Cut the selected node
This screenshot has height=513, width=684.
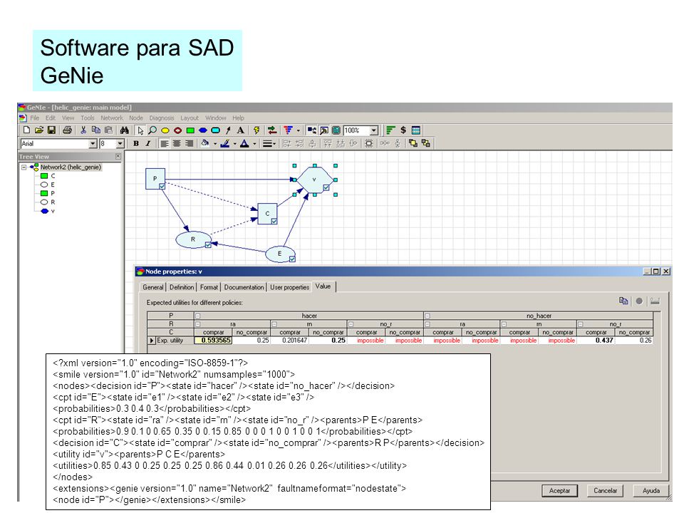pyautogui.click(x=83, y=130)
